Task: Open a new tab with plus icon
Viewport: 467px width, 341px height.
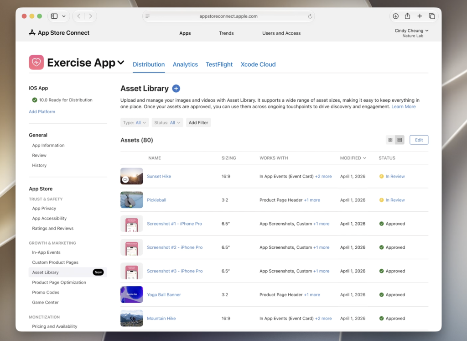Action: pos(420,16)
